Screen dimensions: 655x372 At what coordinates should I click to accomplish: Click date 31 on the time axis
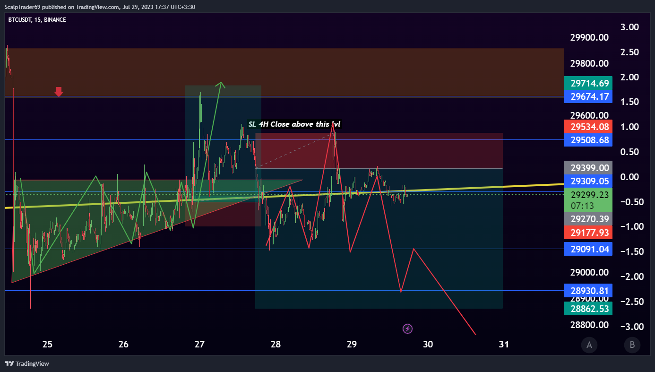tap(504, 345)
